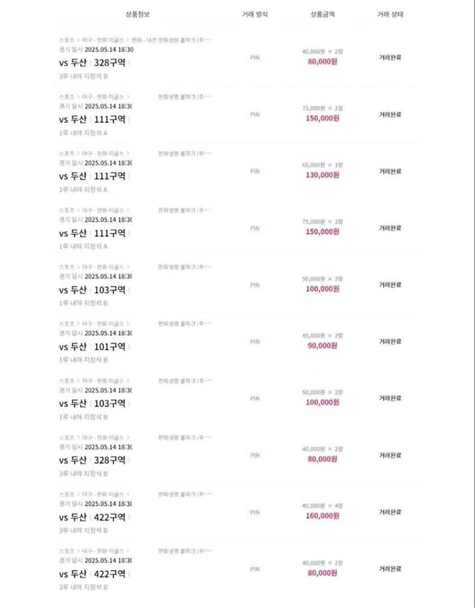Image resolution: width=475 pixels, height=608 pixels.
Task: Click the 거래 방식 column header
Action: (x=256, y=14)
